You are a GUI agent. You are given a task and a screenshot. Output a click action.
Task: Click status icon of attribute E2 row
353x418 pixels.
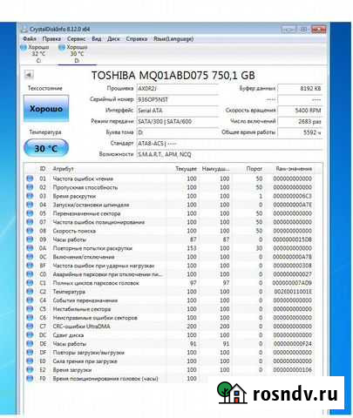click(30, 370)
